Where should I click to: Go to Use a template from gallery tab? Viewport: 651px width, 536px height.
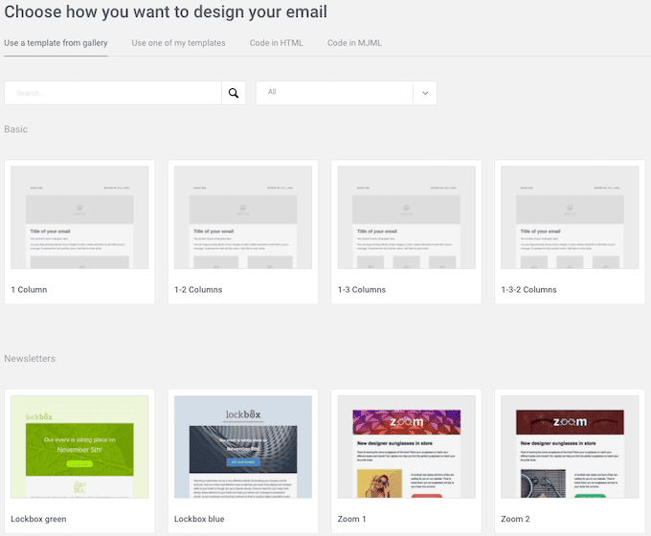pyautogui.click(x=56, y=43)
